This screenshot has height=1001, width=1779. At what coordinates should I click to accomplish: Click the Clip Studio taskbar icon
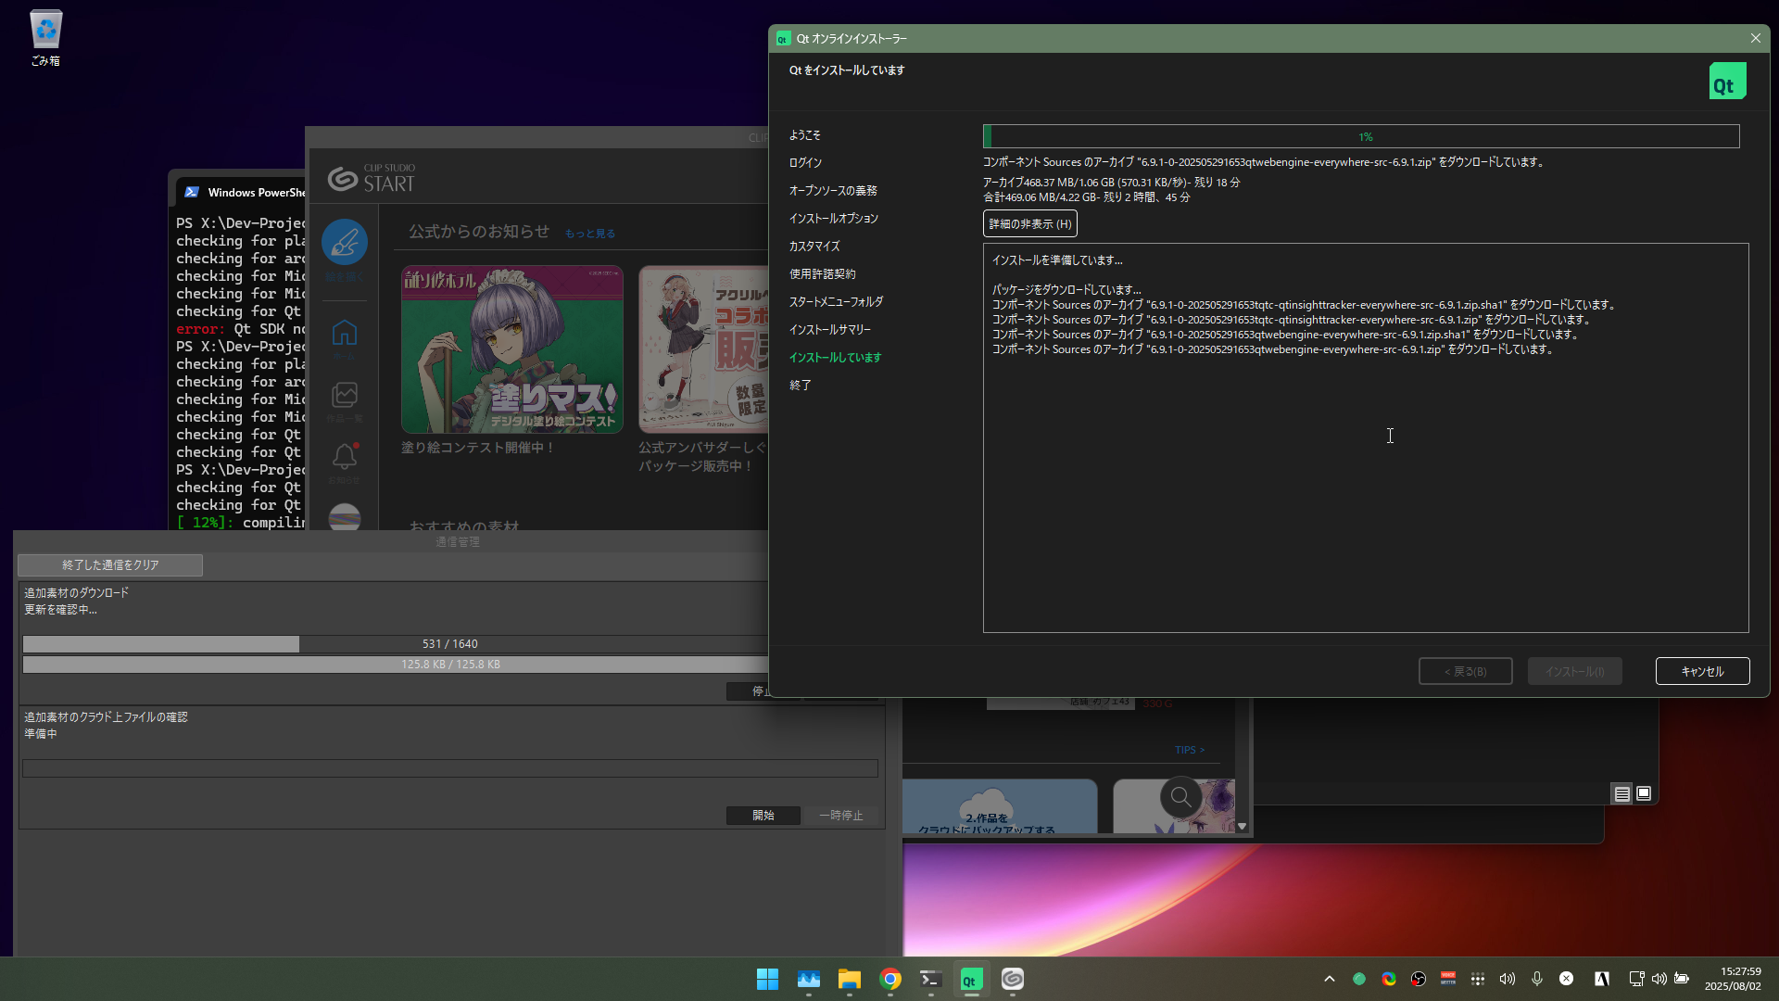coord(1013,980)
